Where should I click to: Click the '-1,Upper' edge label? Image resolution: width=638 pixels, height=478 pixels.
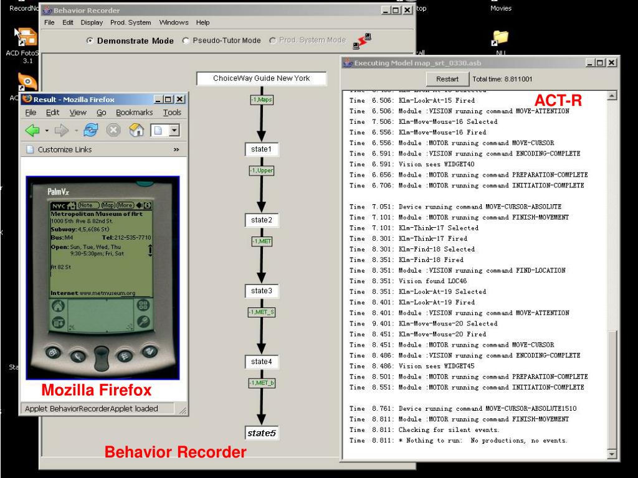pos(262,171)
